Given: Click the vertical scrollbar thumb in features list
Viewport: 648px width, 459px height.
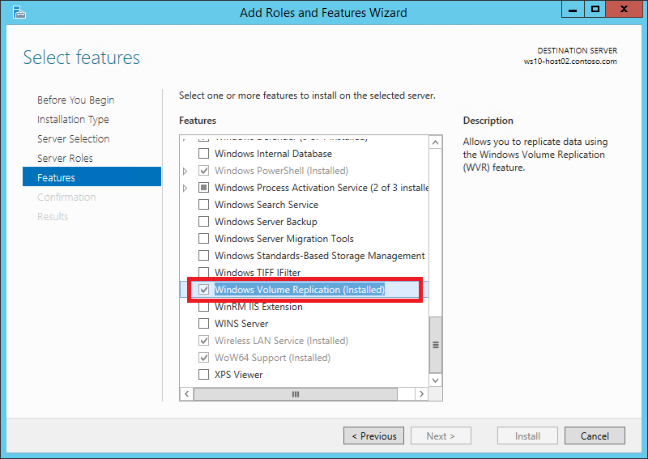Looking at the screenshot, I should point(436,345).
